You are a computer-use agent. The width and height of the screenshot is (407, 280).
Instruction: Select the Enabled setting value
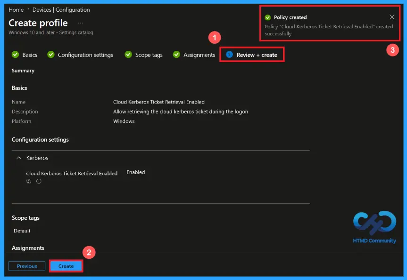click(136, 172)
